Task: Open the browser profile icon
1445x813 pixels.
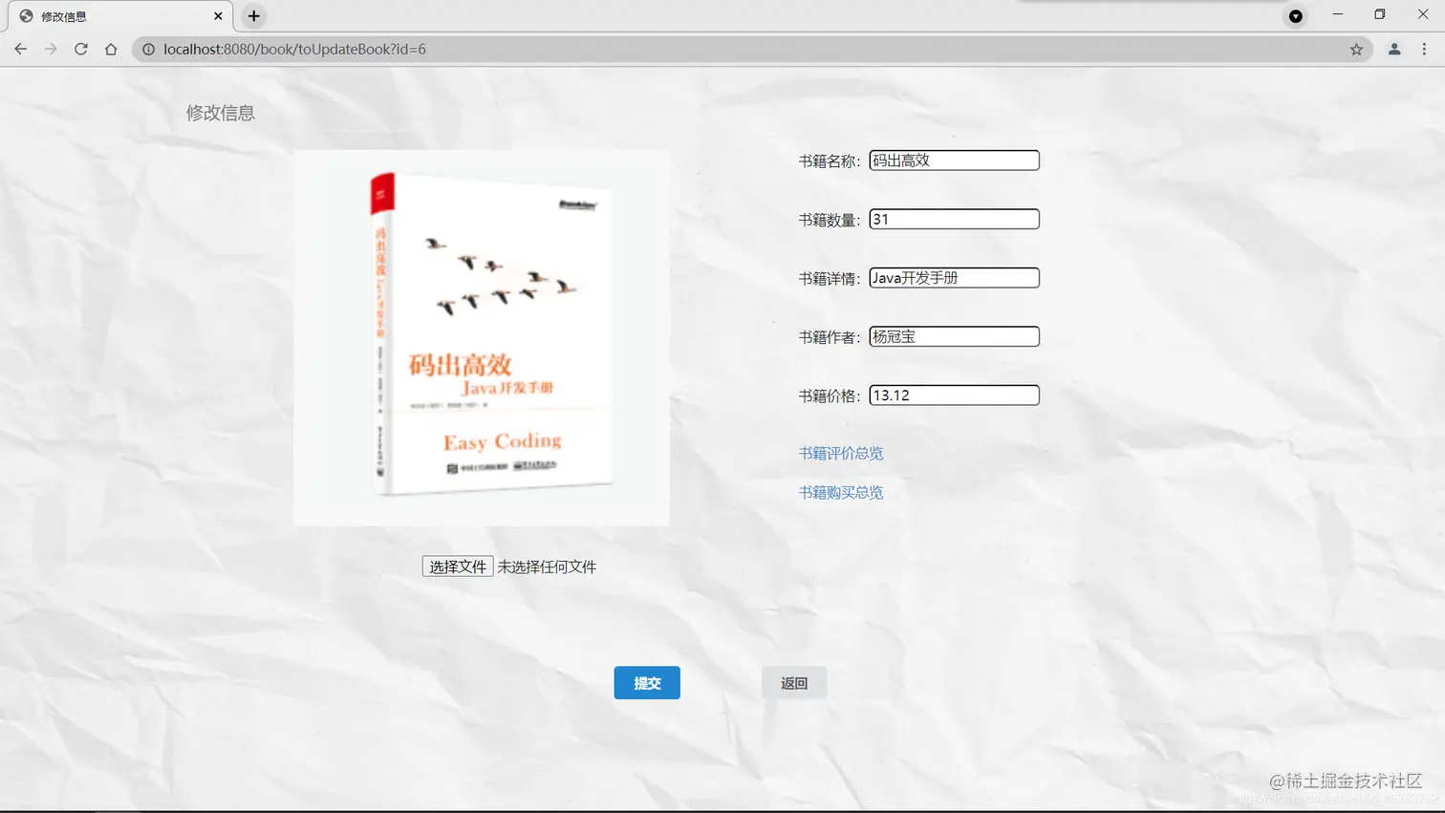Action: point(1394,49)
